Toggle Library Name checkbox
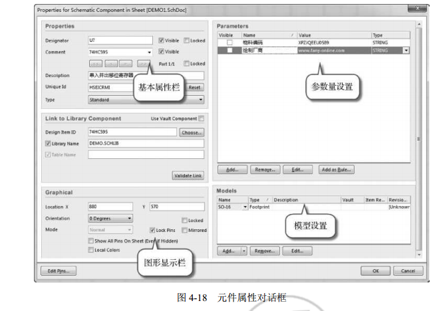 [48, 144]
